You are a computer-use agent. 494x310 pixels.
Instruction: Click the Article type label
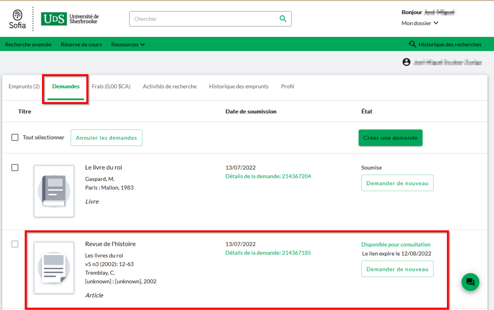coord(94,295)
